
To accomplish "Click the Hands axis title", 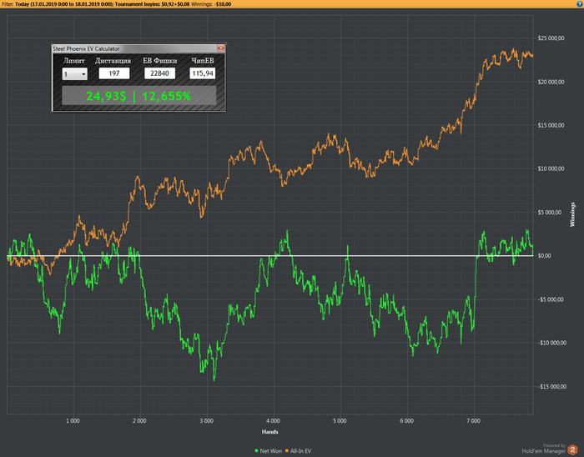I will 270,432.
